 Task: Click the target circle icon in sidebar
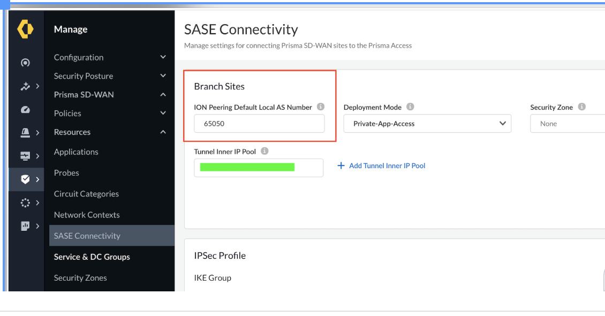click(x=25, y=63)
